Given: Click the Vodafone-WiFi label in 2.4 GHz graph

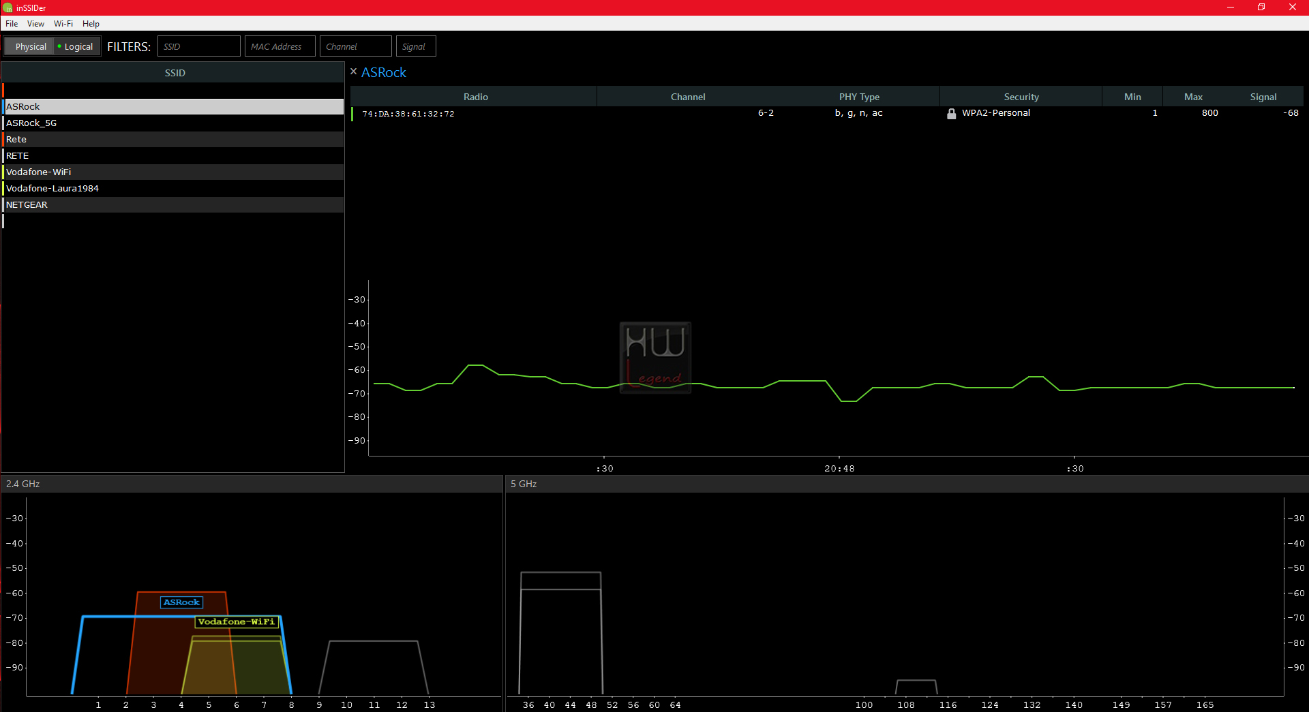Looking at the screenshot, I should (237, 621).
